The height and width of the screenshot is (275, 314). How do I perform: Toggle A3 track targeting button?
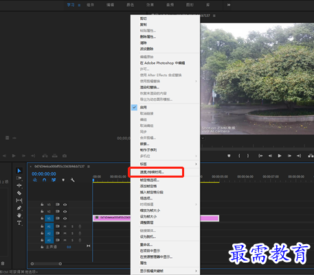49,240
